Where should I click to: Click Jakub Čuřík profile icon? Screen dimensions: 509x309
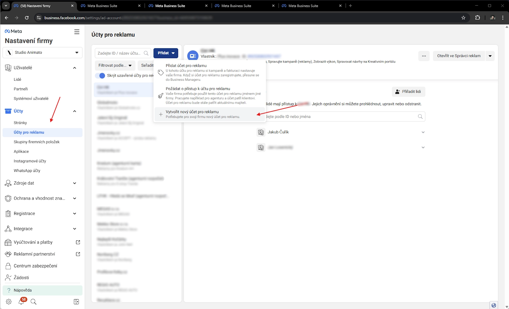[x=261, y=132]
